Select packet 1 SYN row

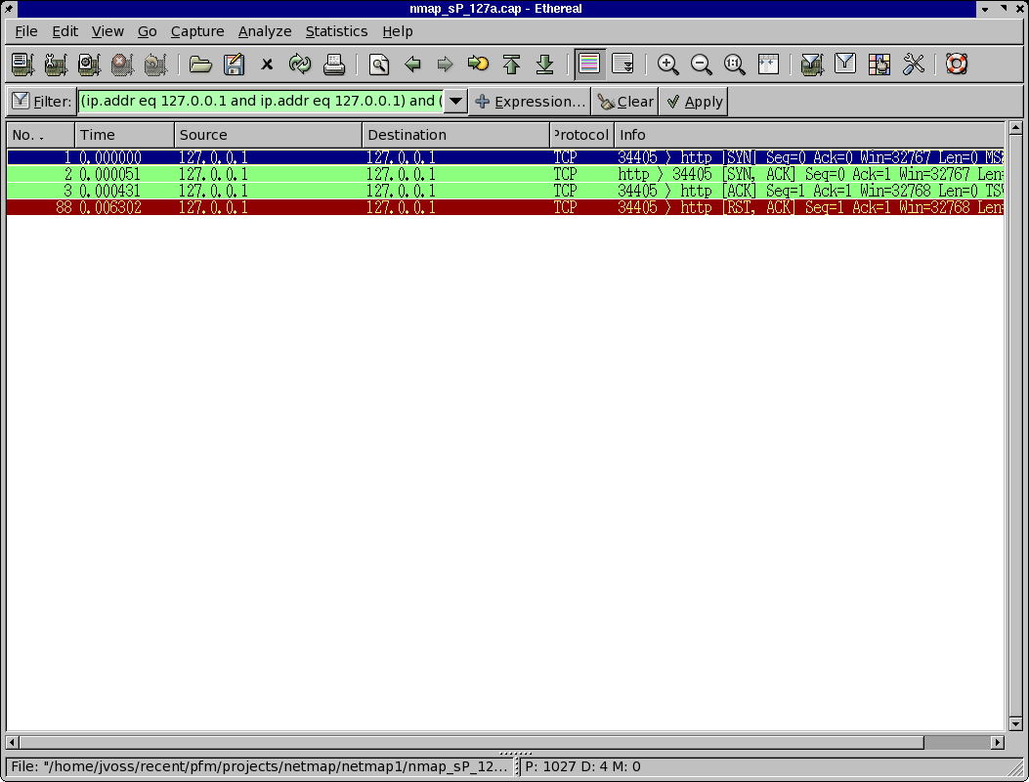[505, 157]
